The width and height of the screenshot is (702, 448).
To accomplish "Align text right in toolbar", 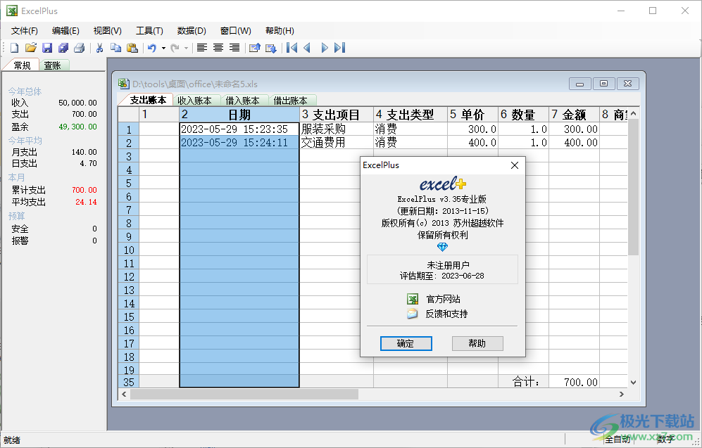I will coord(234,48).
